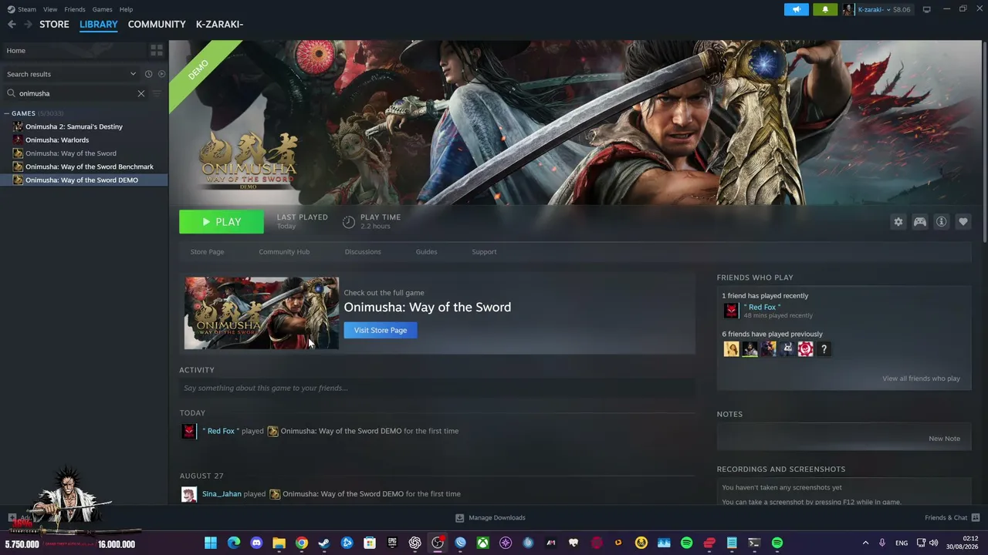The image size is (988, 555).
Task: Click the activity status input box
Action: [x=437, y=388]
